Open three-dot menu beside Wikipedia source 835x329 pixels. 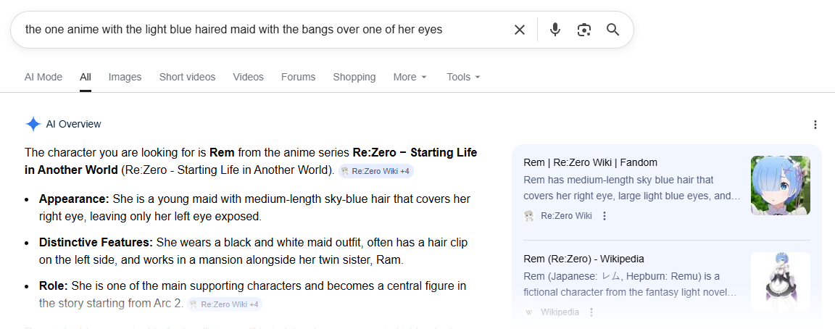point(591,312)
